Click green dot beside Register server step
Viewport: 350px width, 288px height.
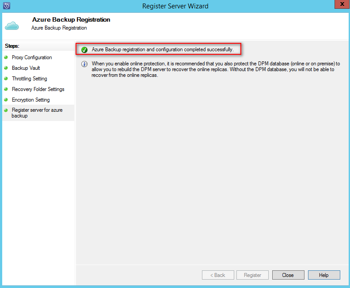(x=6, y=110)
